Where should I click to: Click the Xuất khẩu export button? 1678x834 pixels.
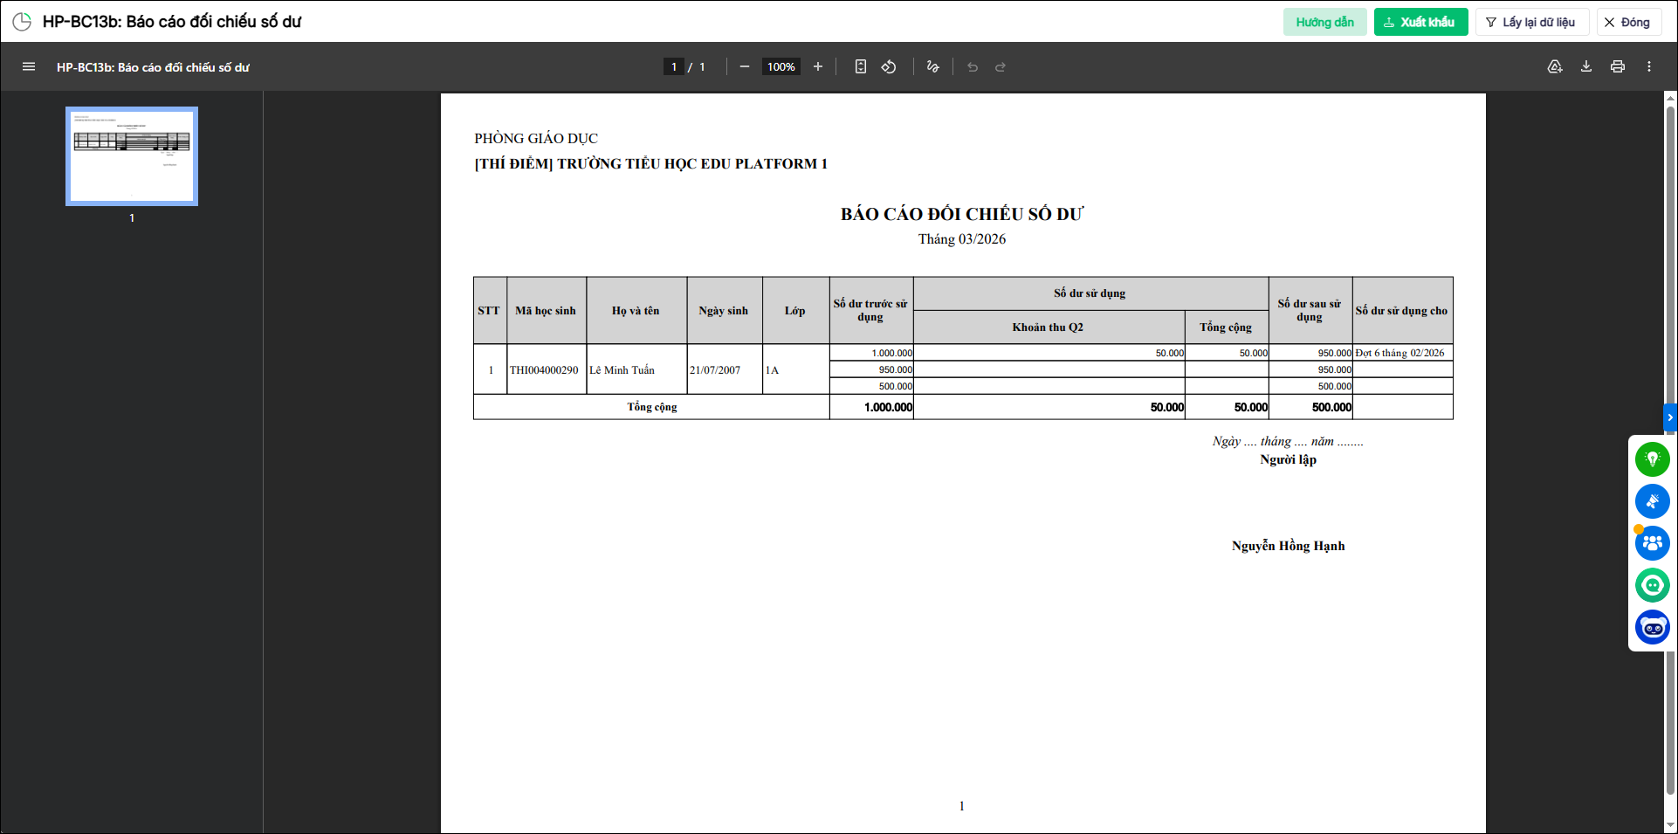(x=1420, y=22)
